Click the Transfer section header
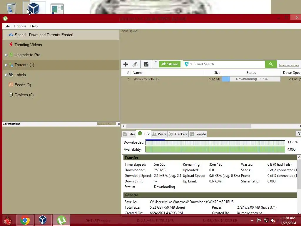 click(x=210, y=158)
